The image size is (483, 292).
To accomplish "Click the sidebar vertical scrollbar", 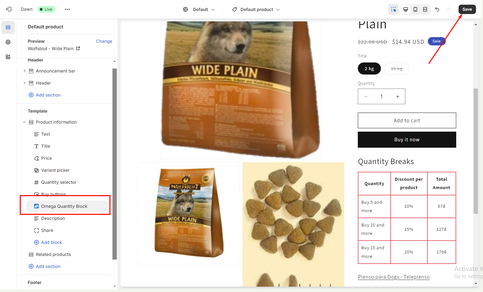I will (114, 164).
